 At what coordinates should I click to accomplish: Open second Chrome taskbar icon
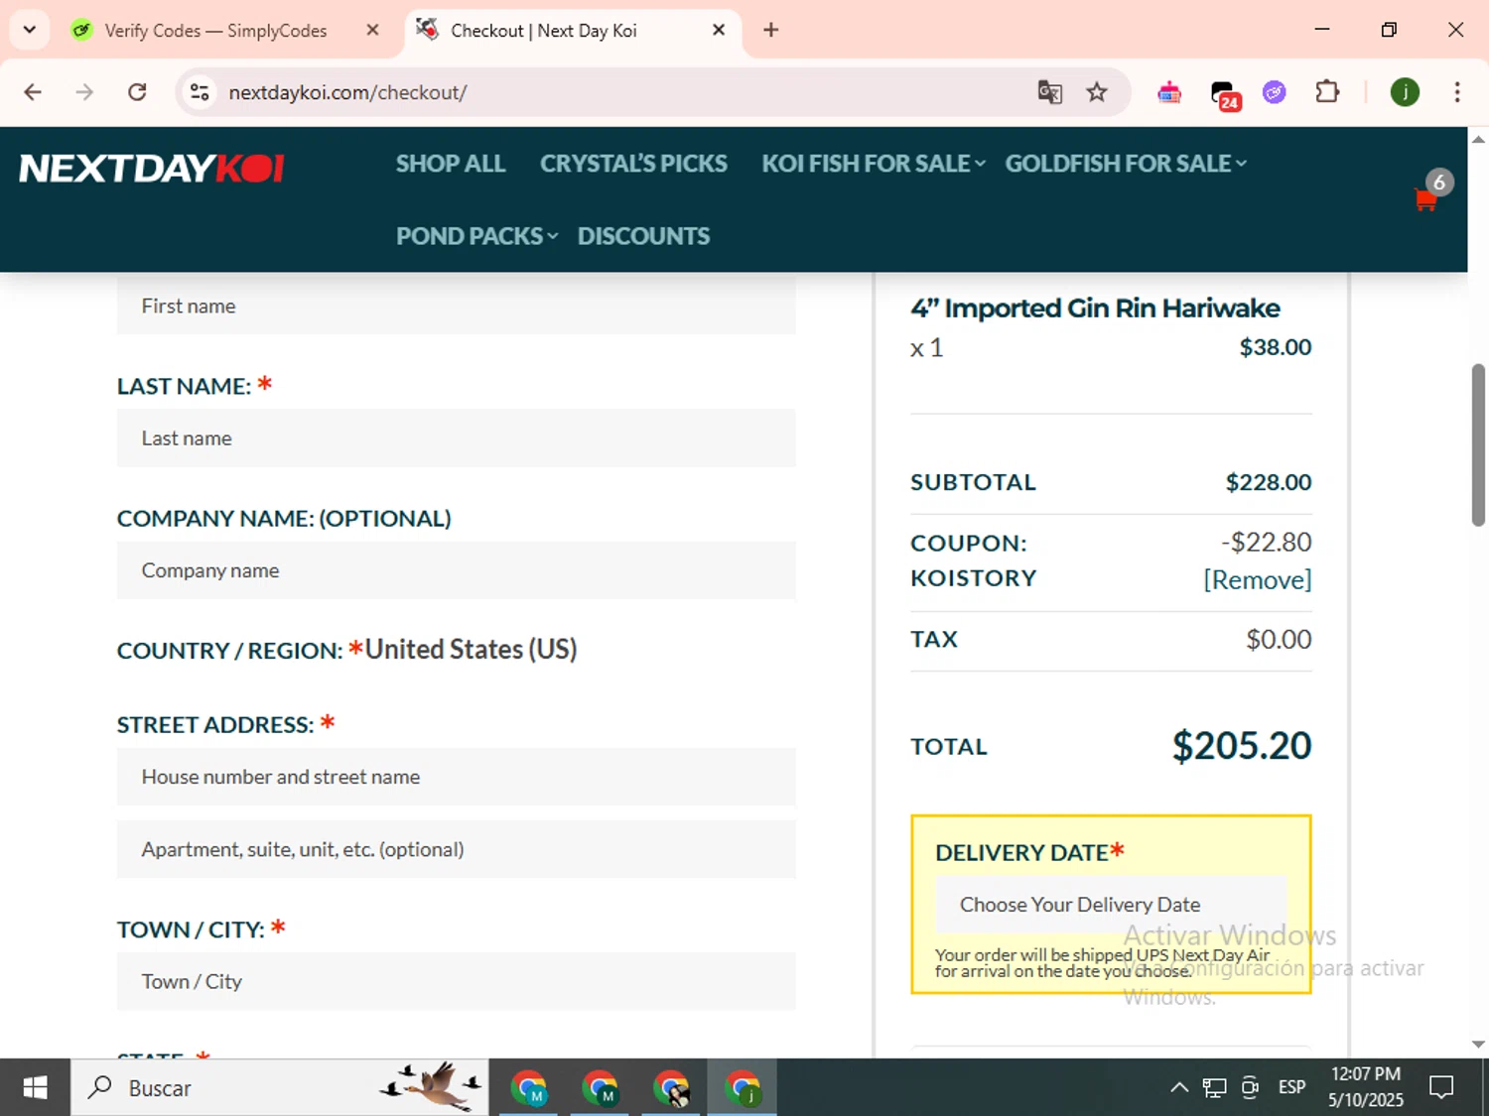pos(601,1087)
